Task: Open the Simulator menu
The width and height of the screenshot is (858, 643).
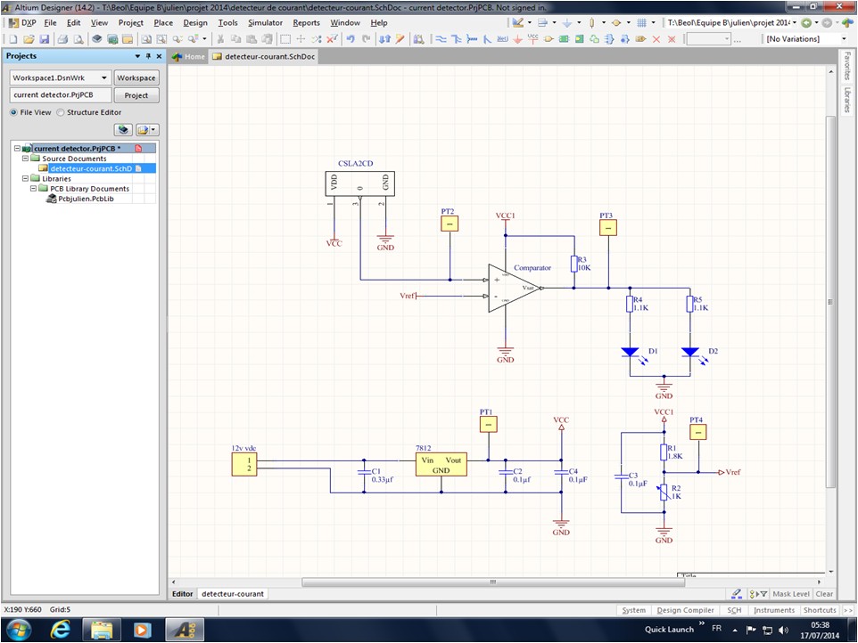Action: pos(265,22)
